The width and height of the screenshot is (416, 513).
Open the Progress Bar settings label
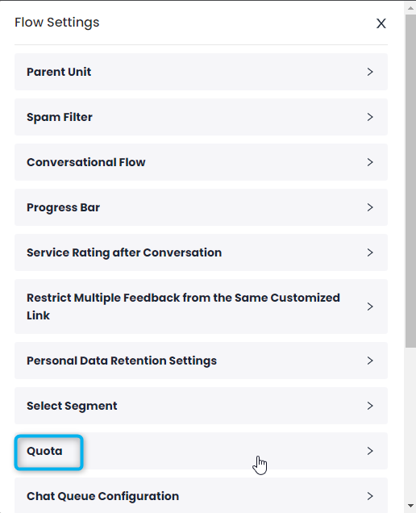pyautogui.click(x=63, y=208)
